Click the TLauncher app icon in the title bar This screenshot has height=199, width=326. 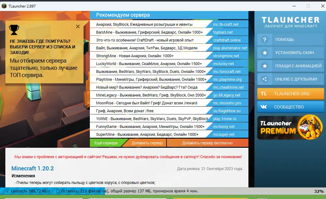click(4, 6)
